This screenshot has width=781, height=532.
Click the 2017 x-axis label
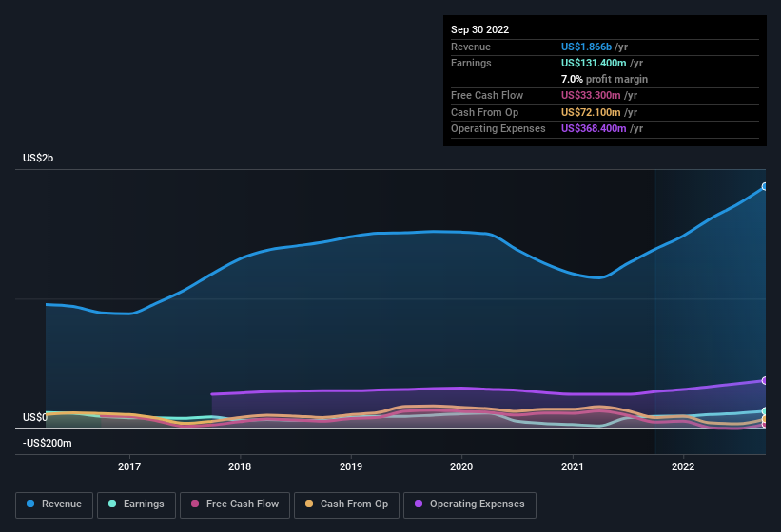click(x=129, y=466)
